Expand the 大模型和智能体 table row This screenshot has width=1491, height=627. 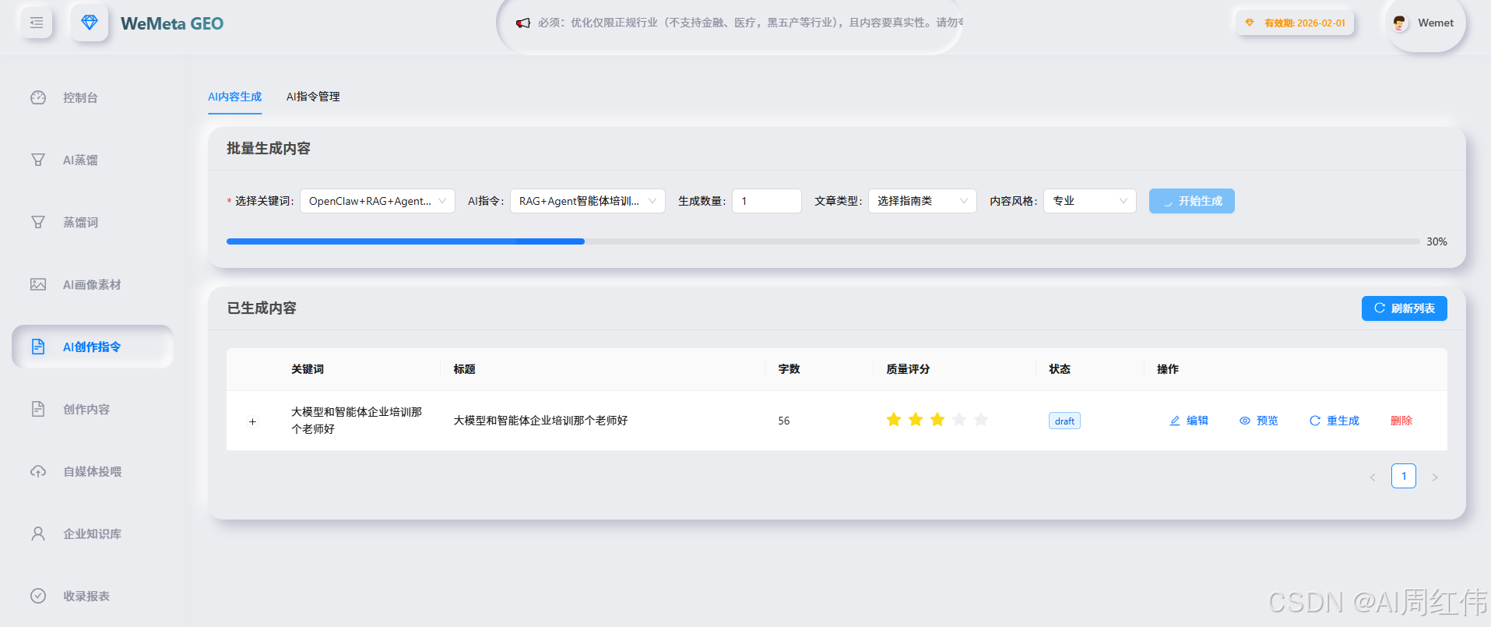click(252, 421)
